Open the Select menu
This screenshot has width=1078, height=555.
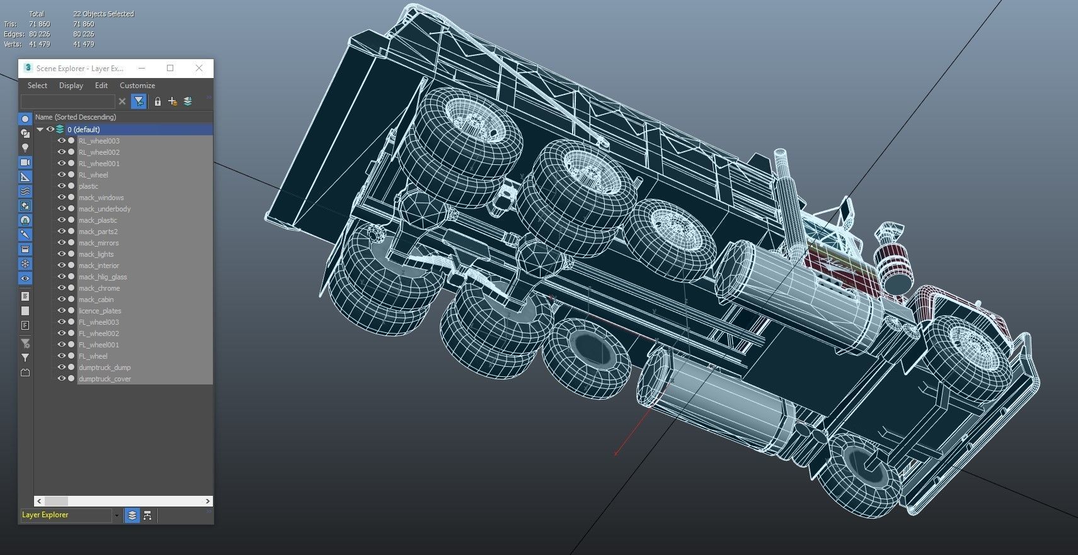pos(37,86)
